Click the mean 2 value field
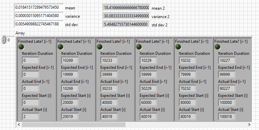 click(126, 8)
